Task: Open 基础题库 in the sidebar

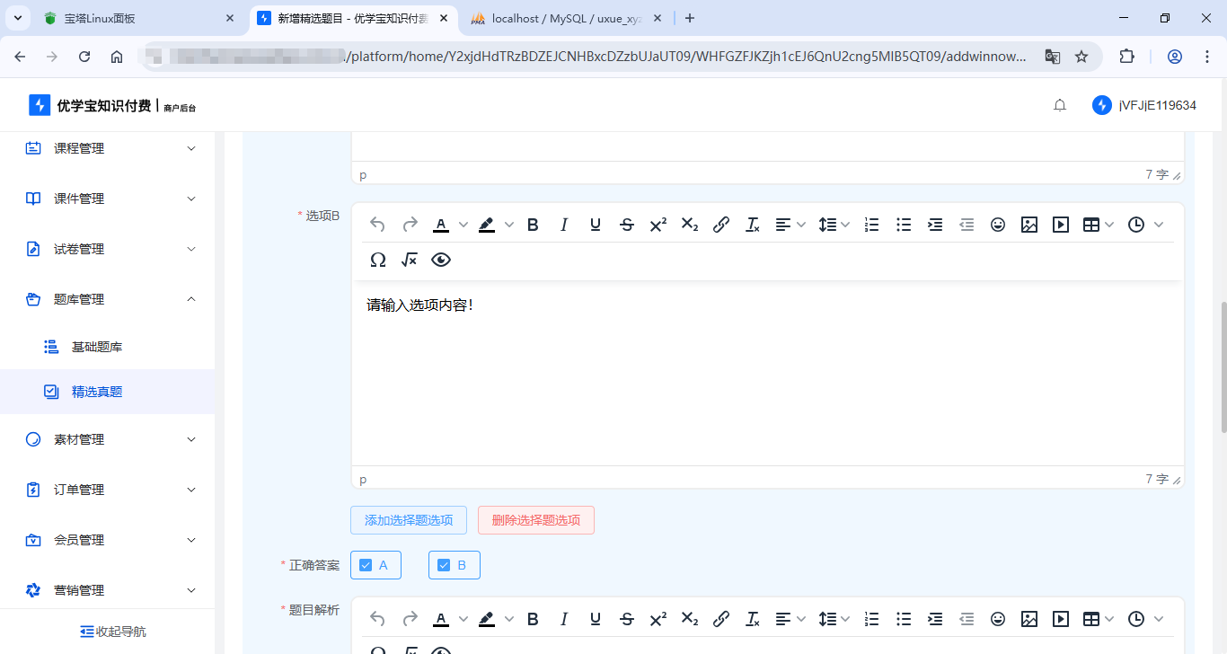Action: pos(97,347)
